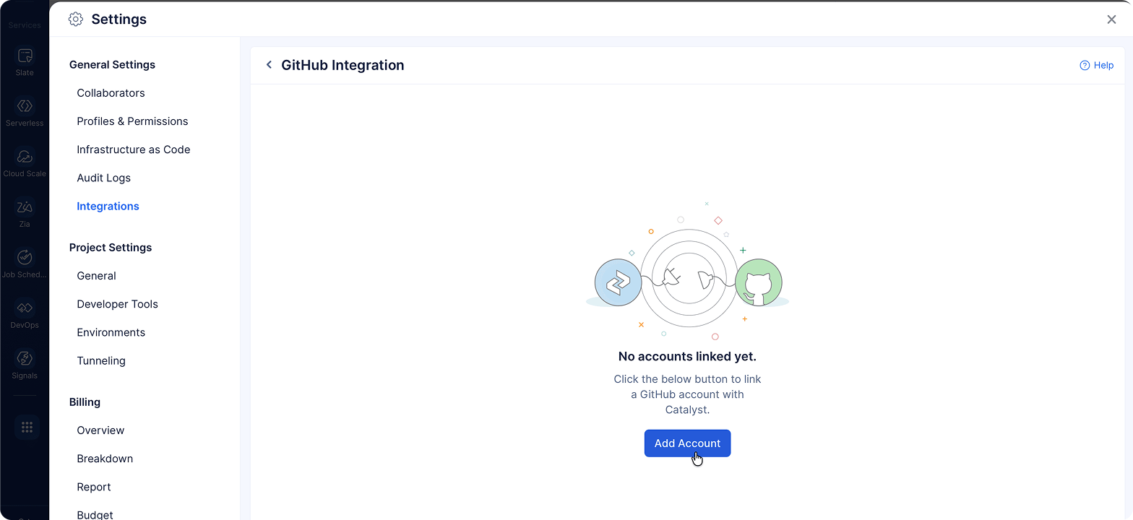
Task: Open the Budget page
Action: coord(95,514)
